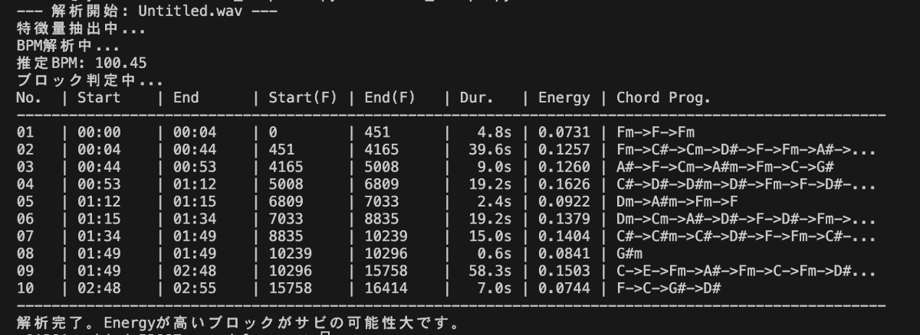The height and width of the screenshot is (335, 920).
Task: Click chord progression beginning 'C->E->Fm'
Action: (746, 269)
